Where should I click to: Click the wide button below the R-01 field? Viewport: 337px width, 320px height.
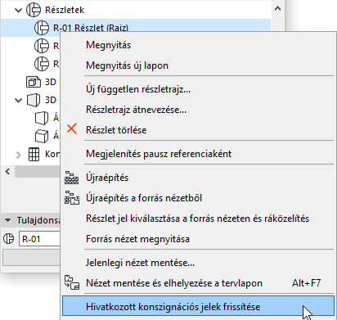31,258
